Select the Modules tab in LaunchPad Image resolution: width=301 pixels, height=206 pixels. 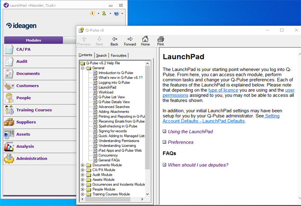pos(33,40)
